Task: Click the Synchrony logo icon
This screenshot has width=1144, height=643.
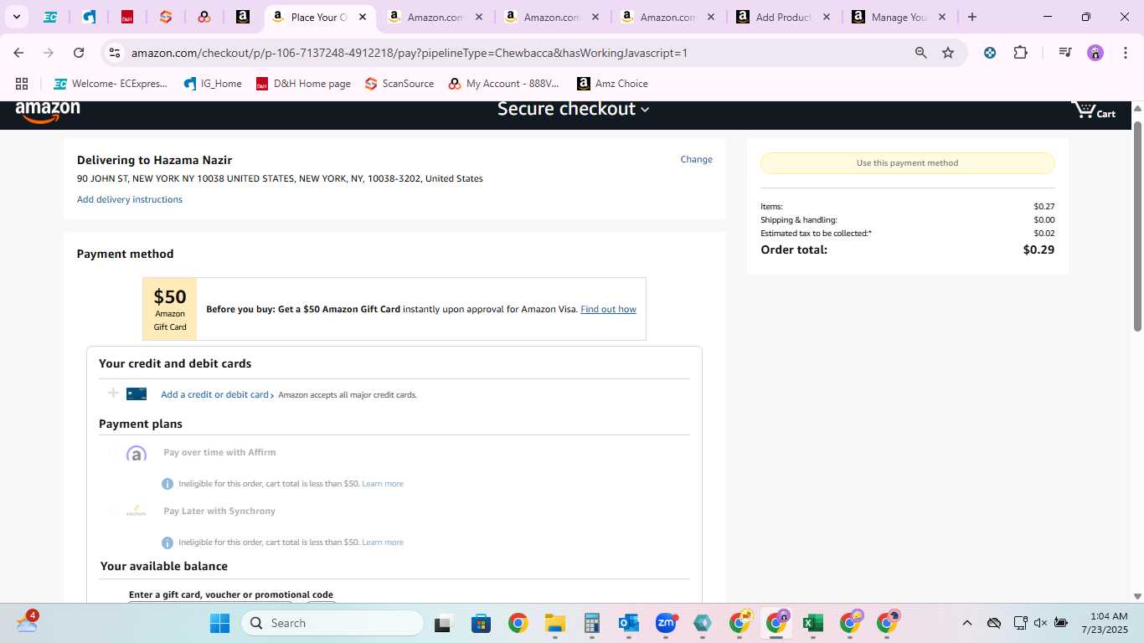Action: pos(137,512)
